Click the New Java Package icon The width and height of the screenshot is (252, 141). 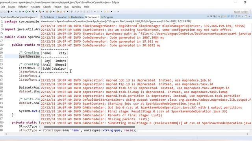47,11
